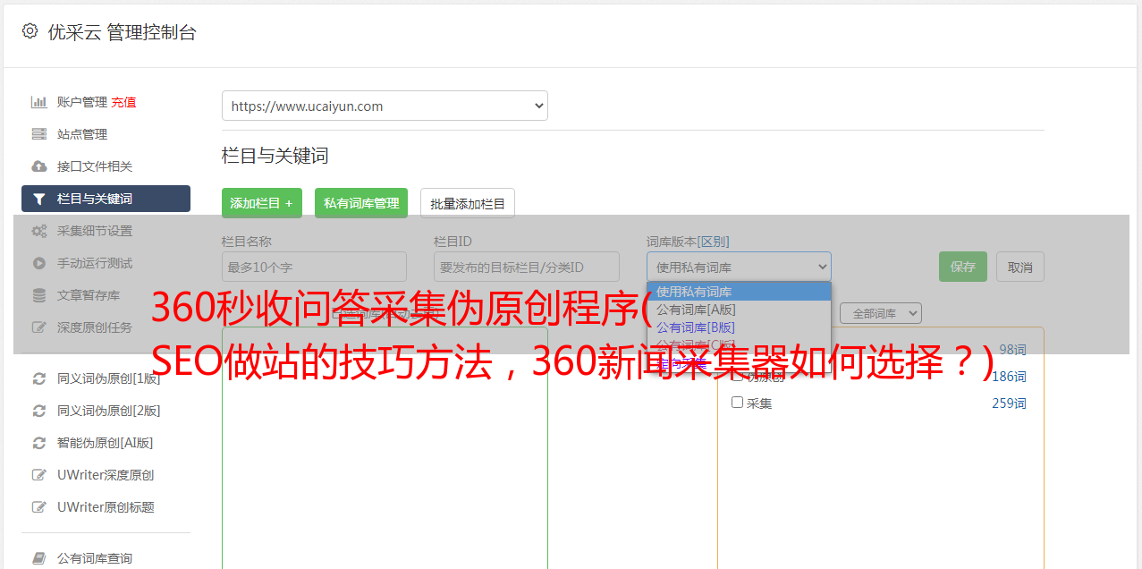Open 账户管理 via its bar chart icon
This screenshot has width=1142, height=569.
38,102
